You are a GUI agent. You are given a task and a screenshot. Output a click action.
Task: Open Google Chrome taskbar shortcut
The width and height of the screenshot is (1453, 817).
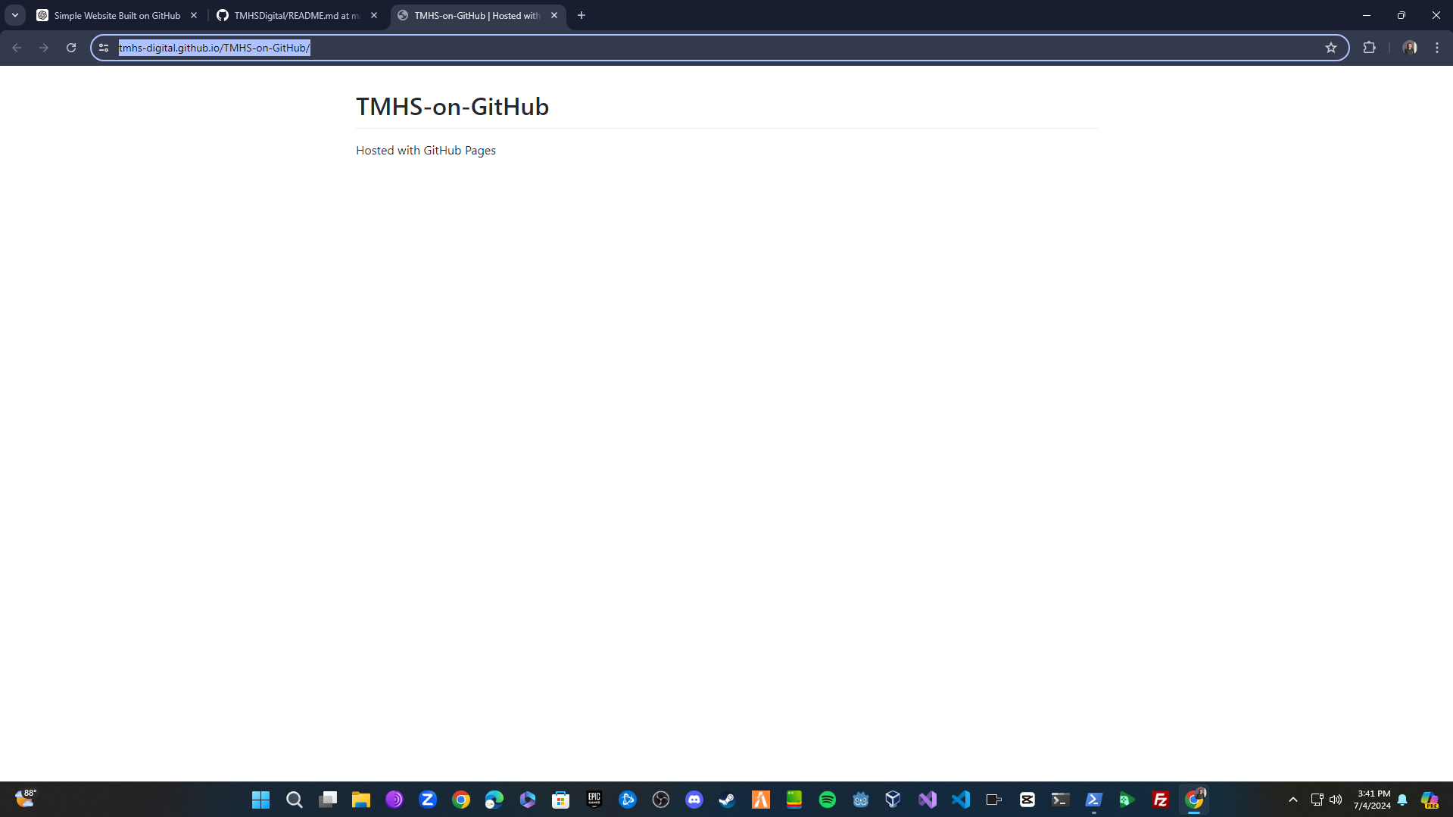tap(461, 800)
